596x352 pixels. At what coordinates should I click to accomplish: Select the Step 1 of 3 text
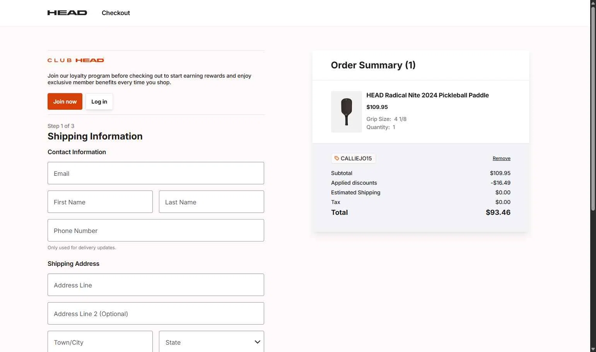point(61,126)
